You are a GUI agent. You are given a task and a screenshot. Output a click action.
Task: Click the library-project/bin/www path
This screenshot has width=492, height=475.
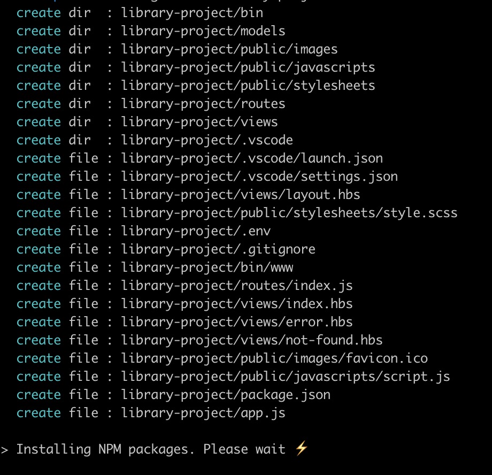pos(207,267)
